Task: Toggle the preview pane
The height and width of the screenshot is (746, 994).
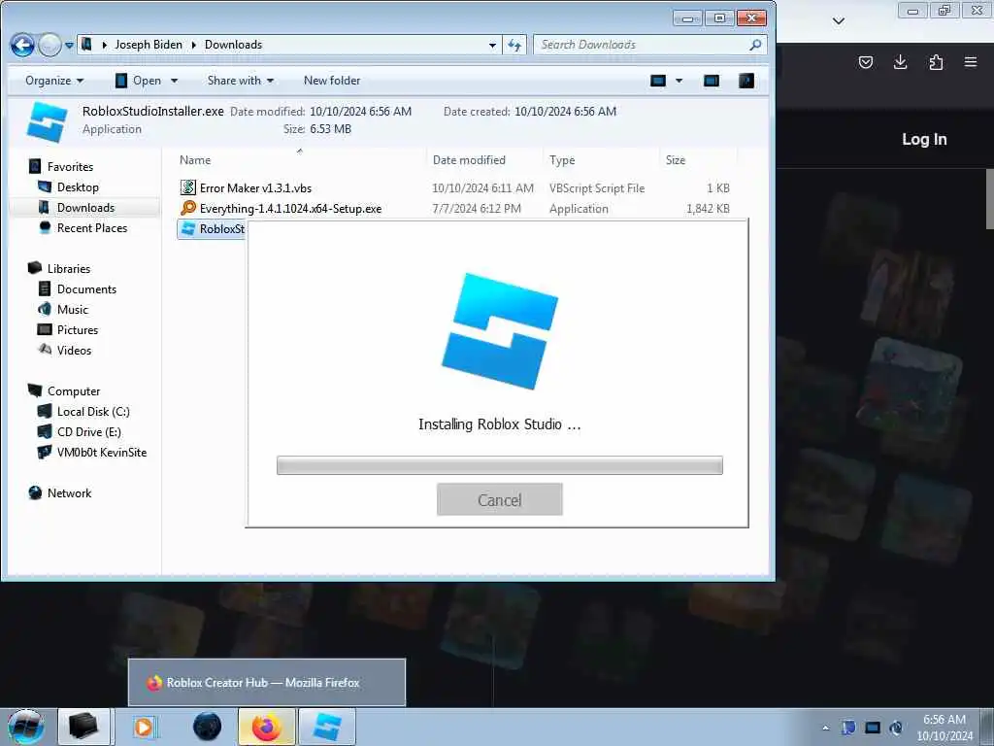Action: point(712,81)
